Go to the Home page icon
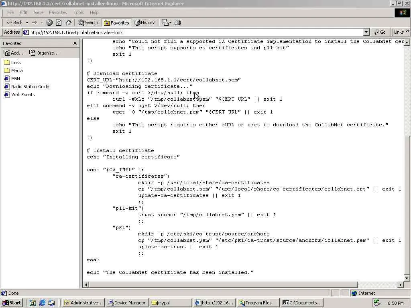 tap(69, 22)
